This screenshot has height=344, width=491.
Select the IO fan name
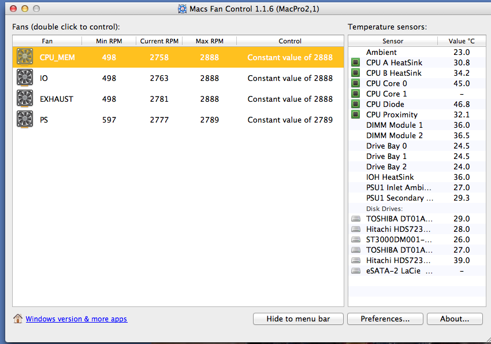coord(44,78)
